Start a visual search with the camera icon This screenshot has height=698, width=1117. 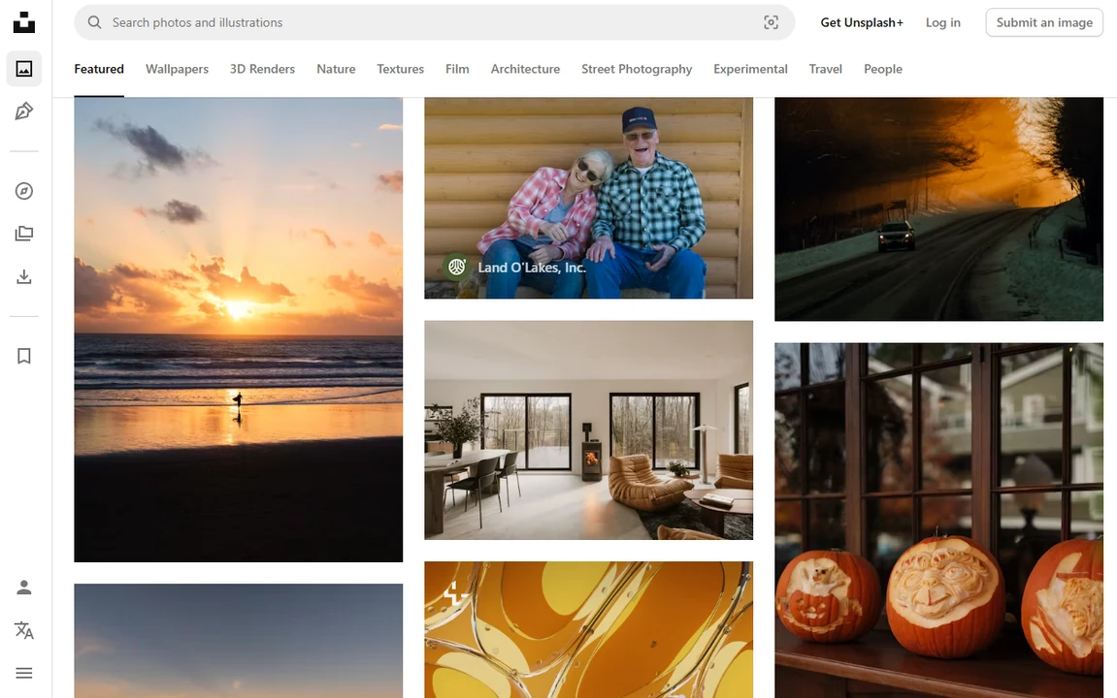pyautogui.click(x=771, y=21)
